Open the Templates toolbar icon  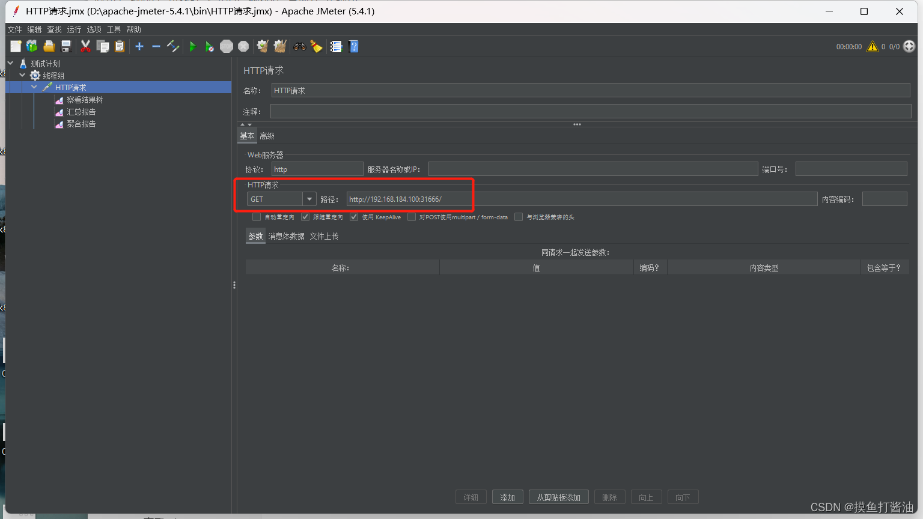(32, 46)
